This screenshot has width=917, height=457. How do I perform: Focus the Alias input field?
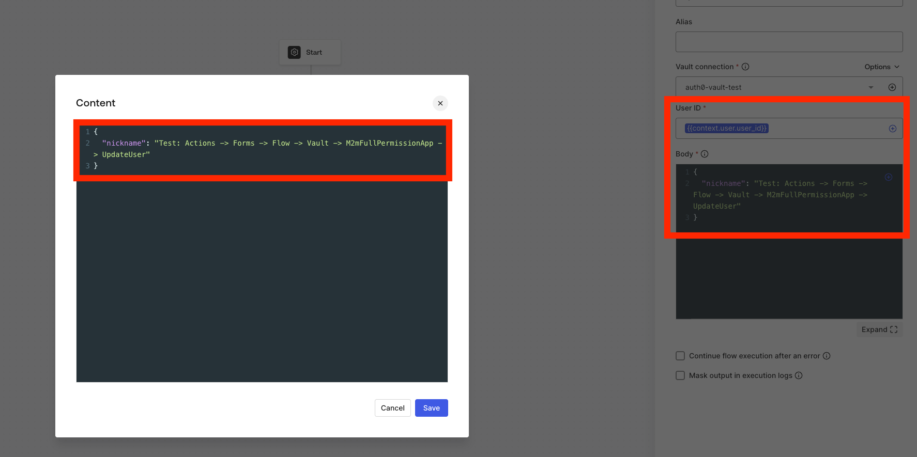click(789, 42)
